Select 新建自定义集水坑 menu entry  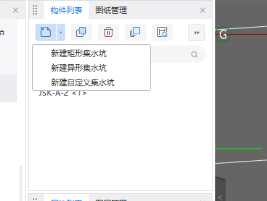(x=91, y=82)
